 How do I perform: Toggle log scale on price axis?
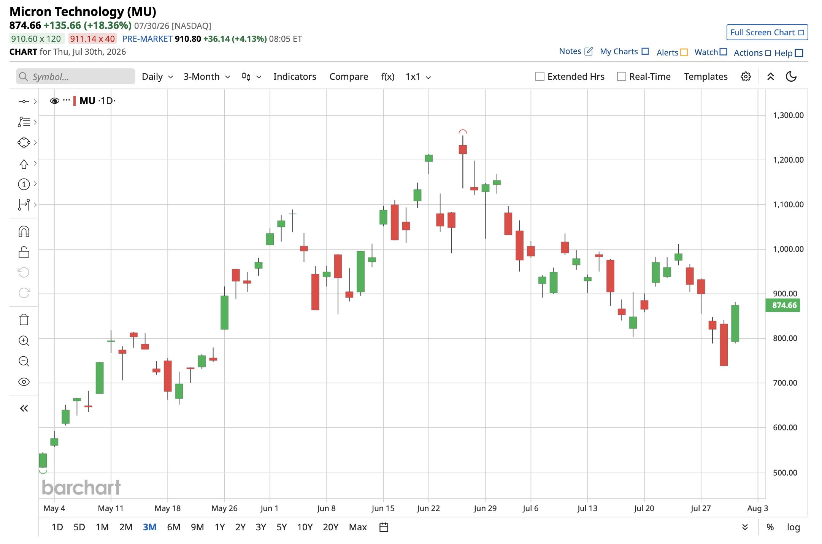coord(793,527)
